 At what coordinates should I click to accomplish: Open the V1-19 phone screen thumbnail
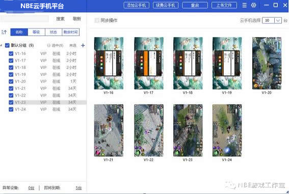[x=227, y=63]
